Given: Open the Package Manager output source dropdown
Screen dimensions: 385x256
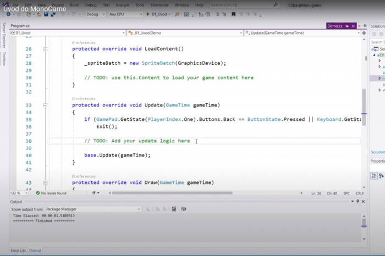Looking at the screenshot, I should pyautogui.click(x=93, y=209).
